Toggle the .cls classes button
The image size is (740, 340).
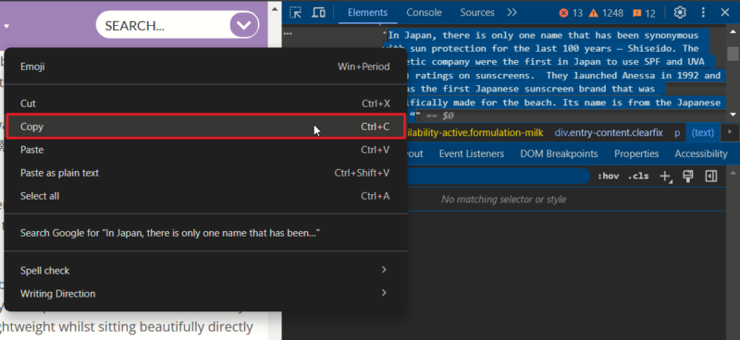638,176
